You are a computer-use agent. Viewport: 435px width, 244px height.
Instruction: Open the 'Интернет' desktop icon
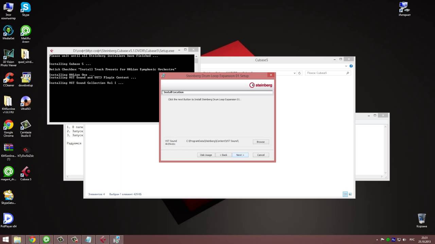pos(404,9)
